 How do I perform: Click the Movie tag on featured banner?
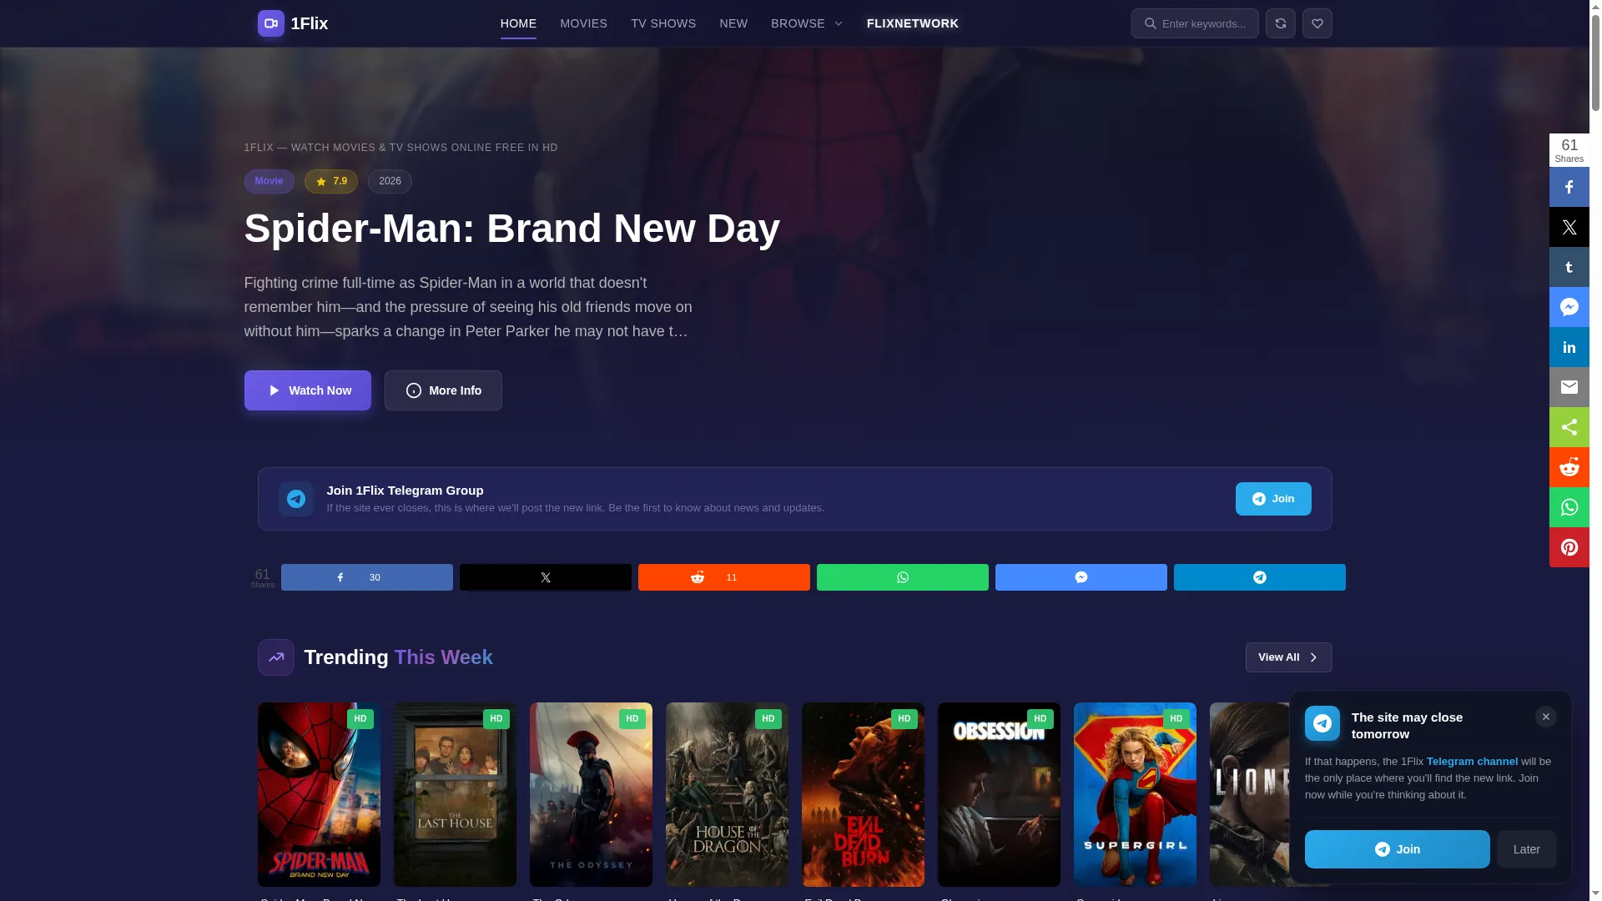269,181
